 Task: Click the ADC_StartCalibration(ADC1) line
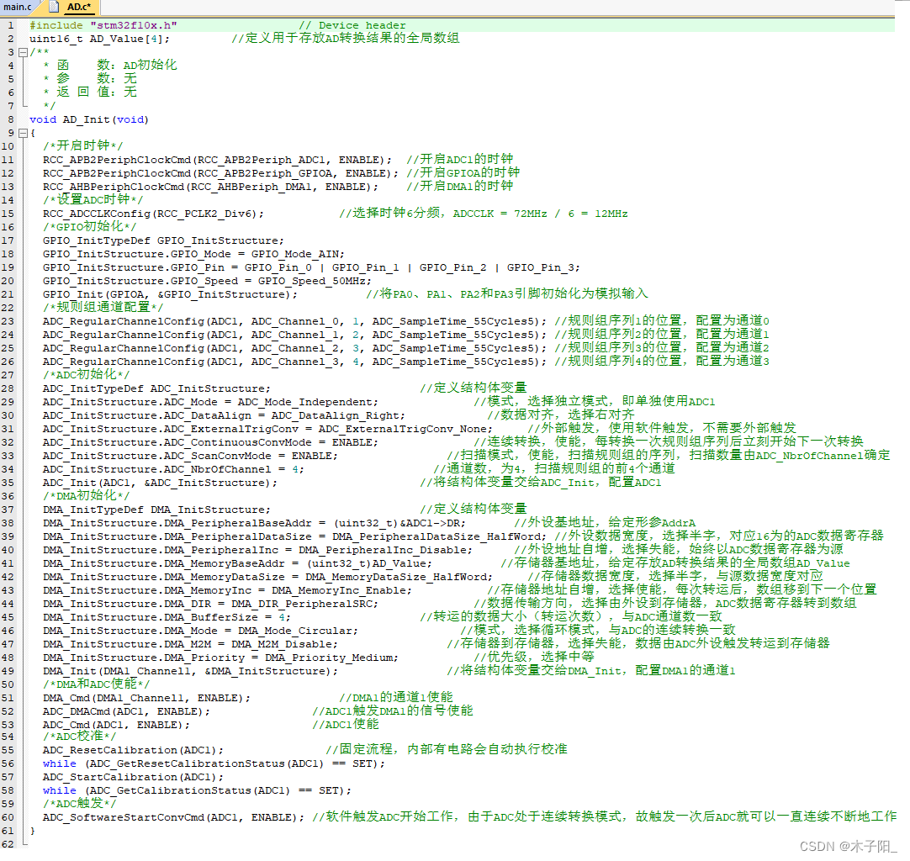pyautogui.click(x=133, y=777)
